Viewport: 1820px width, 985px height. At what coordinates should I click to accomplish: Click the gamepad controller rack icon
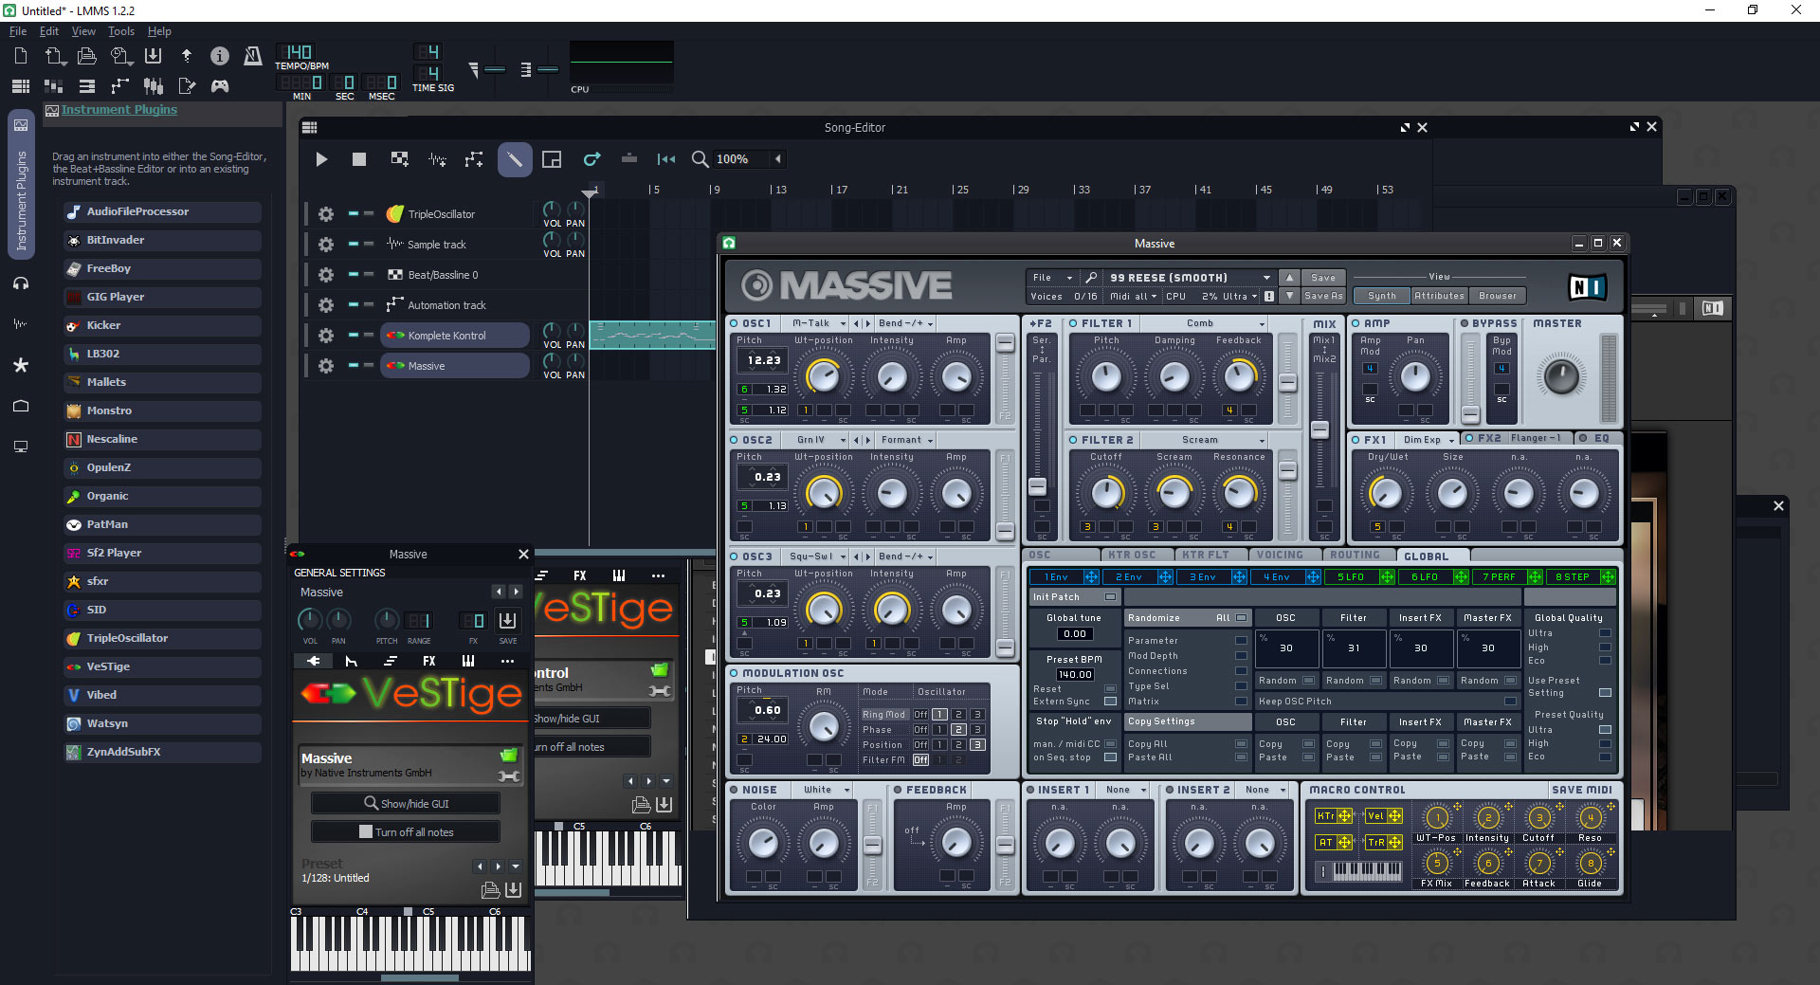click(219, 86)
